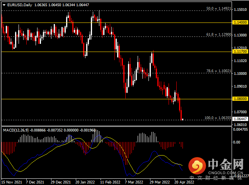Select the Fibonacci label 100.0 = 1.06355
Screen dimensions: 249x185
[218, 118]
